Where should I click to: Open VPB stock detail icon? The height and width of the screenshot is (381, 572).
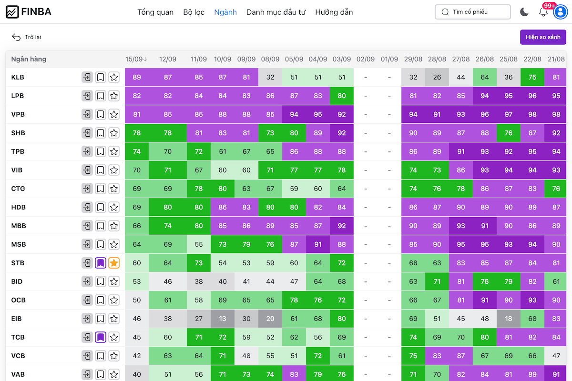[87, 114]
